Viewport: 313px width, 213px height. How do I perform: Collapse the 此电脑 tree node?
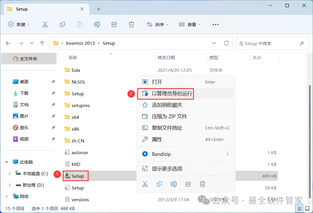[x=7, y=162]
